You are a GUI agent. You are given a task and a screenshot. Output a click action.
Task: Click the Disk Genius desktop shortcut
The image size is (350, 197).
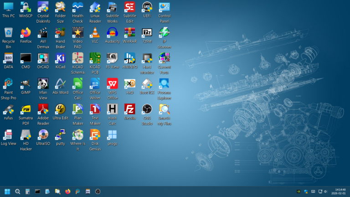pyautogui.click(x=95, y=135)
